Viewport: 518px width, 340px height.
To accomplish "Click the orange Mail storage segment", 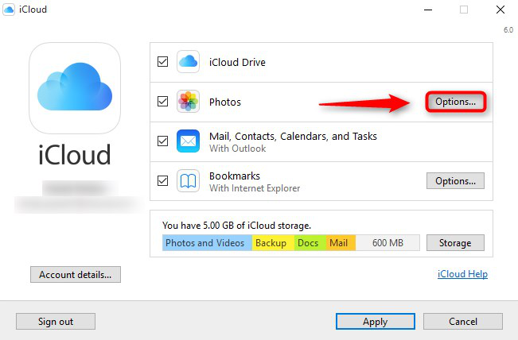I will tap(341, 243).
